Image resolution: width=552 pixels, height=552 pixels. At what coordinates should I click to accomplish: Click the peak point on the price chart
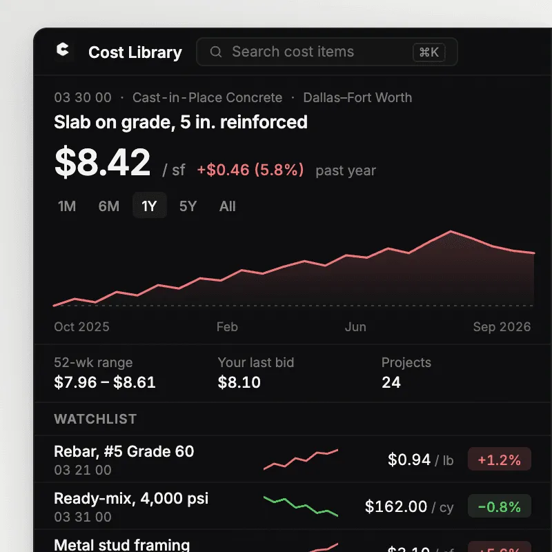pos(451,231)
